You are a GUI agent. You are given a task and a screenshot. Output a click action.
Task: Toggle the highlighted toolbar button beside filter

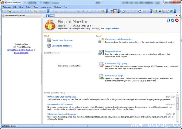[x=116, y=11]
